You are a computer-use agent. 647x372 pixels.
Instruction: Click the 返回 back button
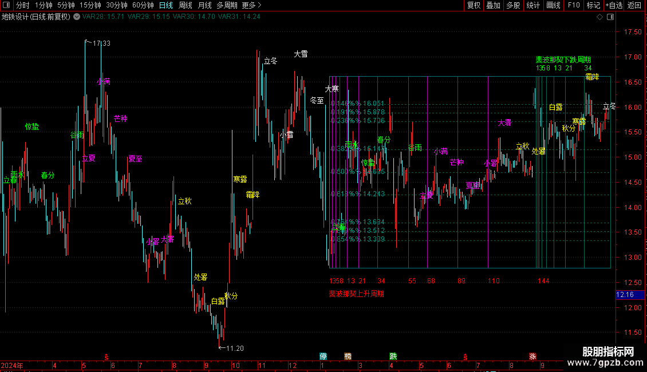coord(634,5)
